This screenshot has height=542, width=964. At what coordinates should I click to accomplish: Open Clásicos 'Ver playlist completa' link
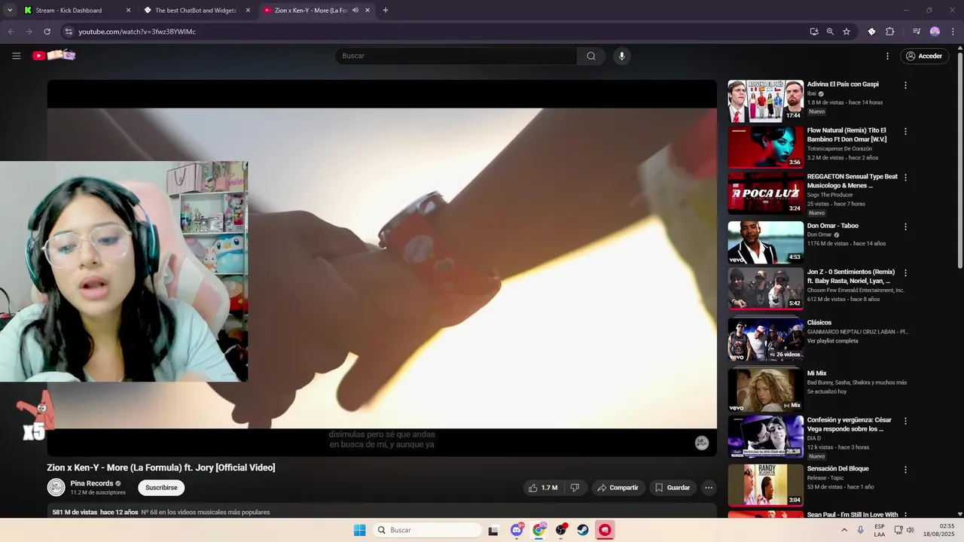(833, 341)
